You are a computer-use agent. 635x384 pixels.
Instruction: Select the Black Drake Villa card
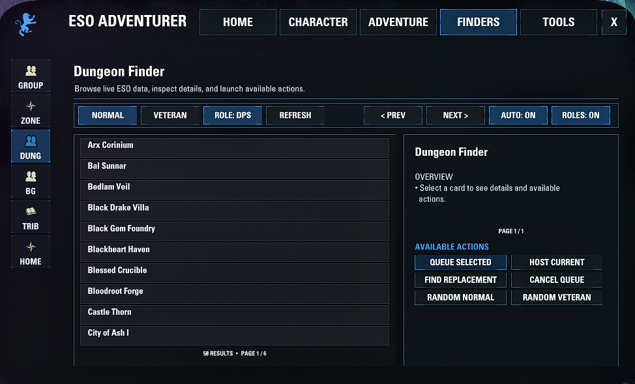[x=235, y=211]
